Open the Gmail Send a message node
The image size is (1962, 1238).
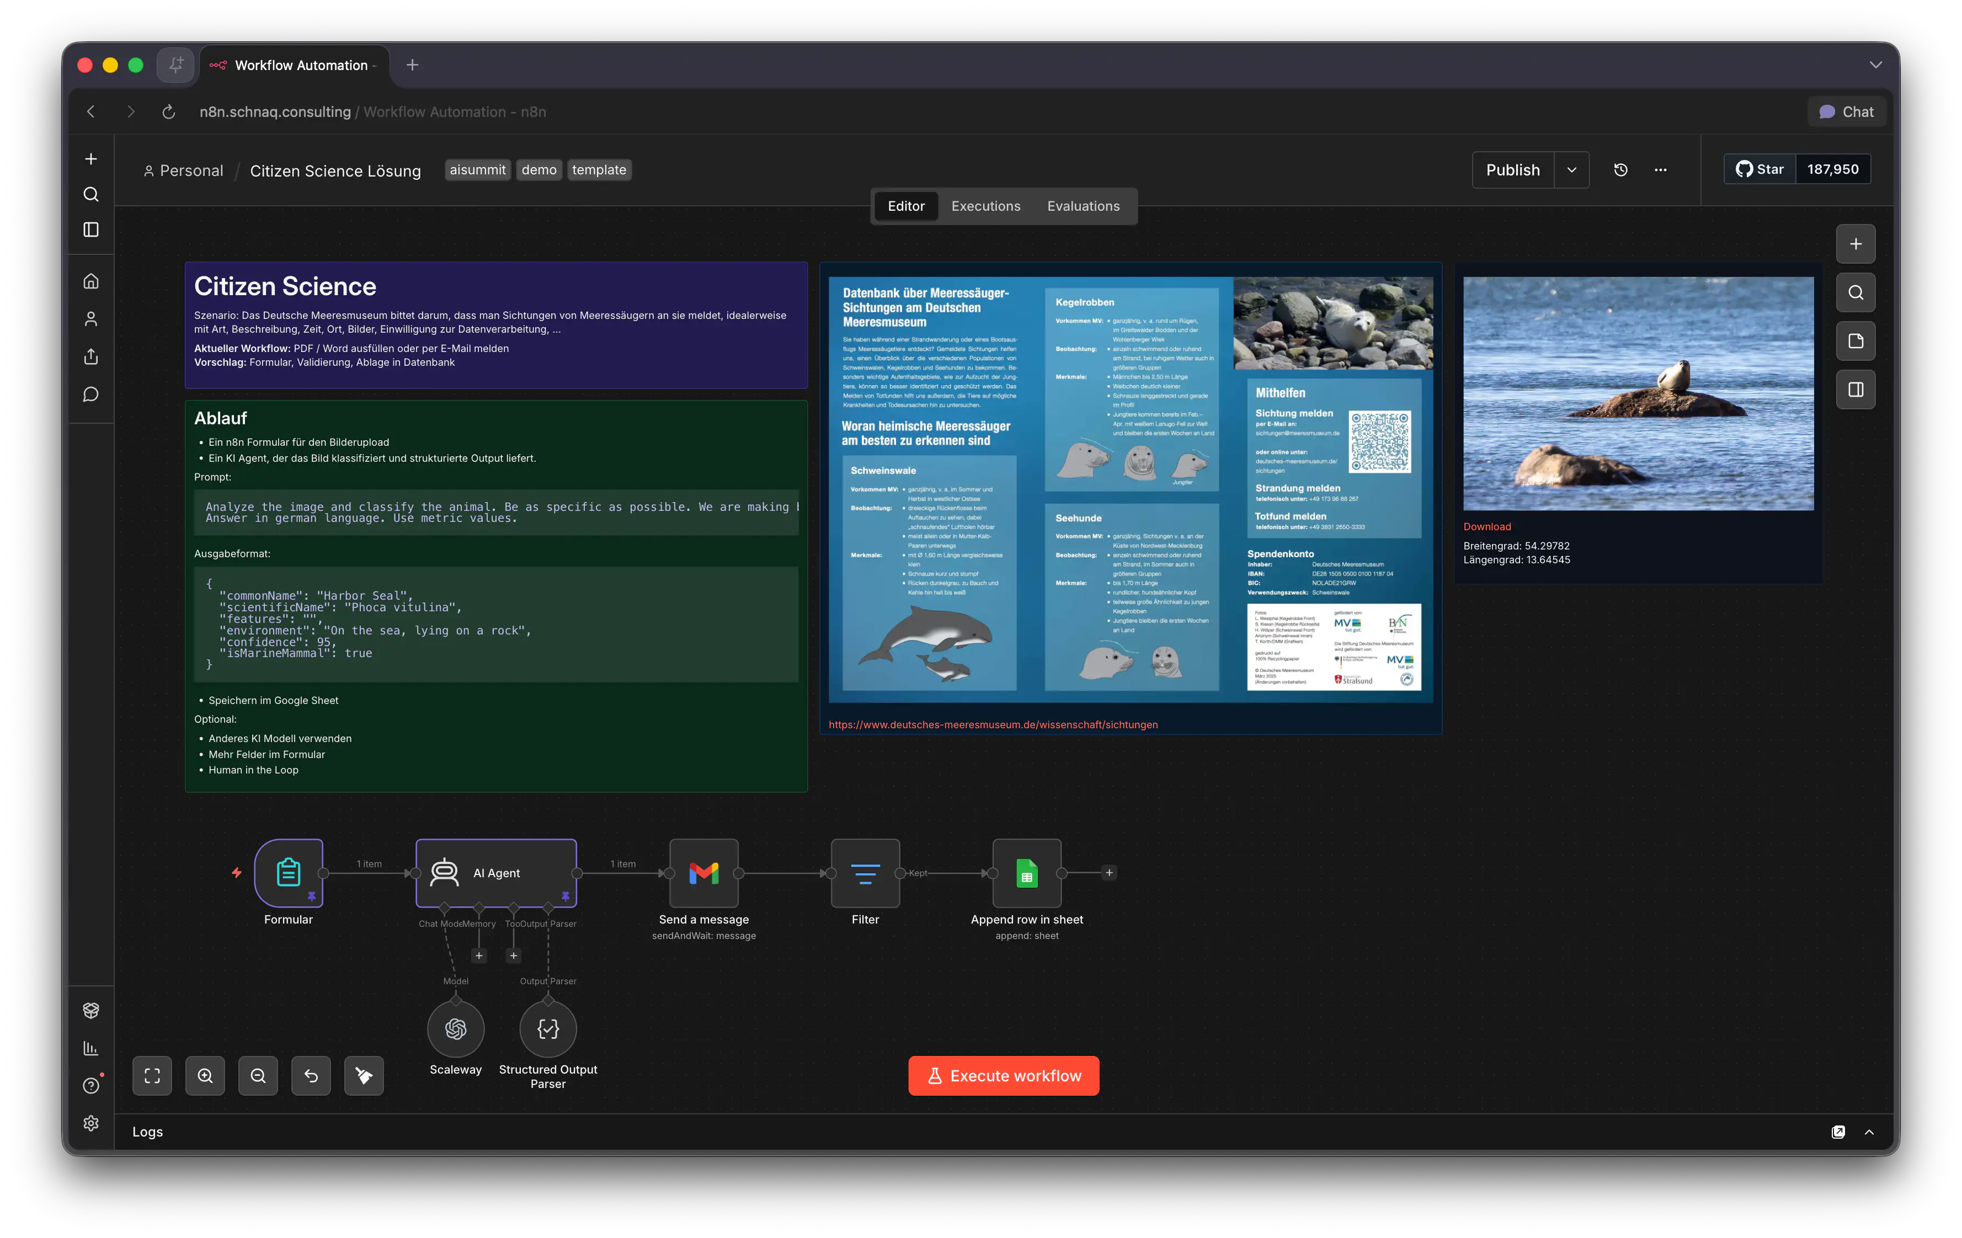(x=703, y=872)
